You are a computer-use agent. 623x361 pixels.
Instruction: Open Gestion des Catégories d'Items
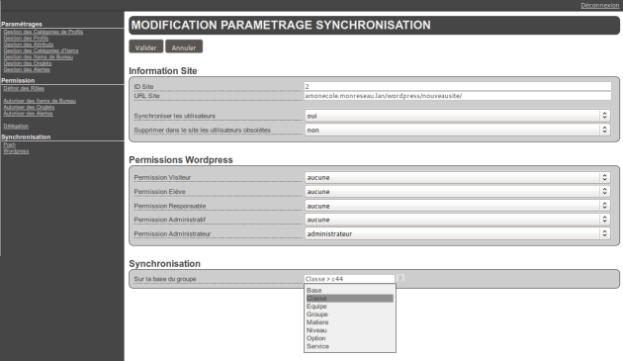[41, 50]
